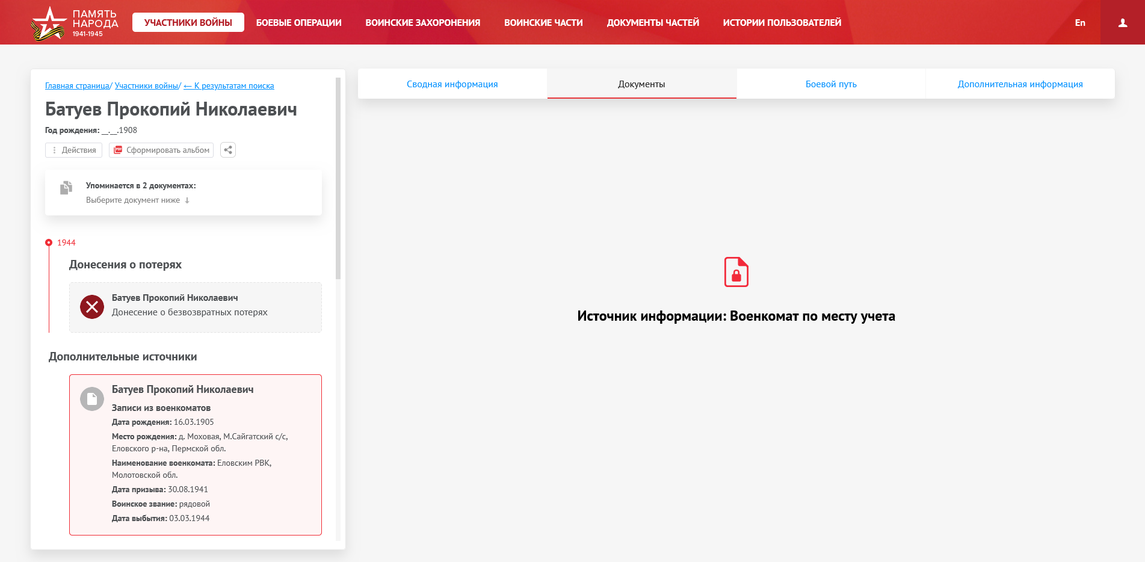Click Дата призыва 30.08.1941 line

(x=160, y=489)
